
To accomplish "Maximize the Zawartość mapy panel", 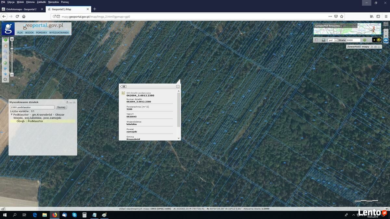I will pos(375,47).
